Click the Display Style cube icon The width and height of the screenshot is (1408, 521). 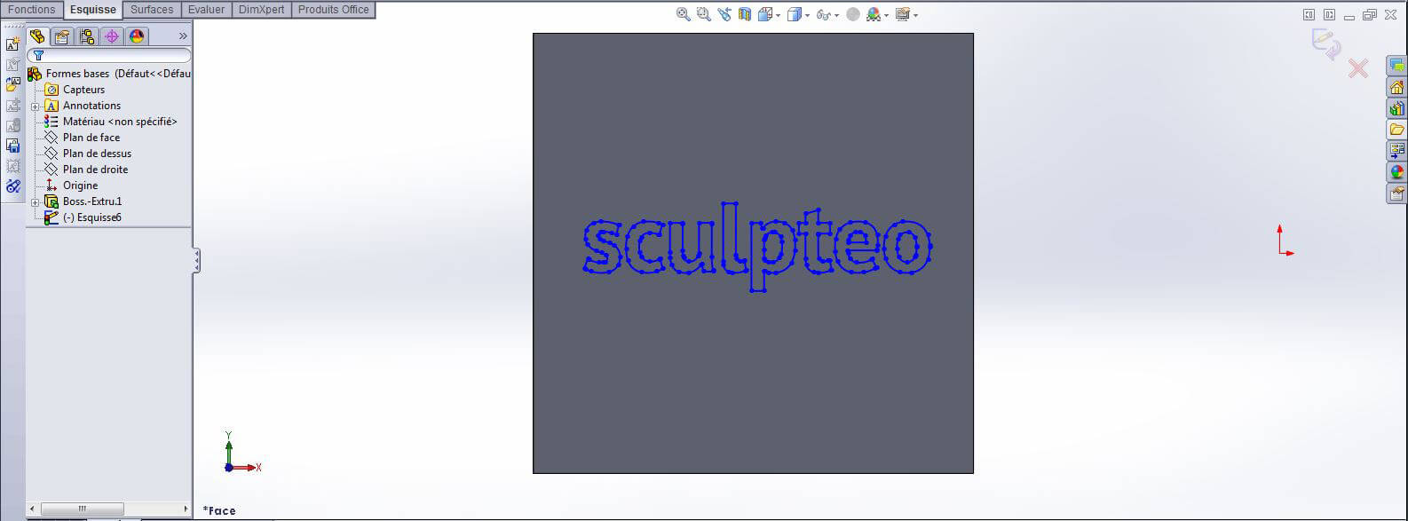[x=795, y=14]
